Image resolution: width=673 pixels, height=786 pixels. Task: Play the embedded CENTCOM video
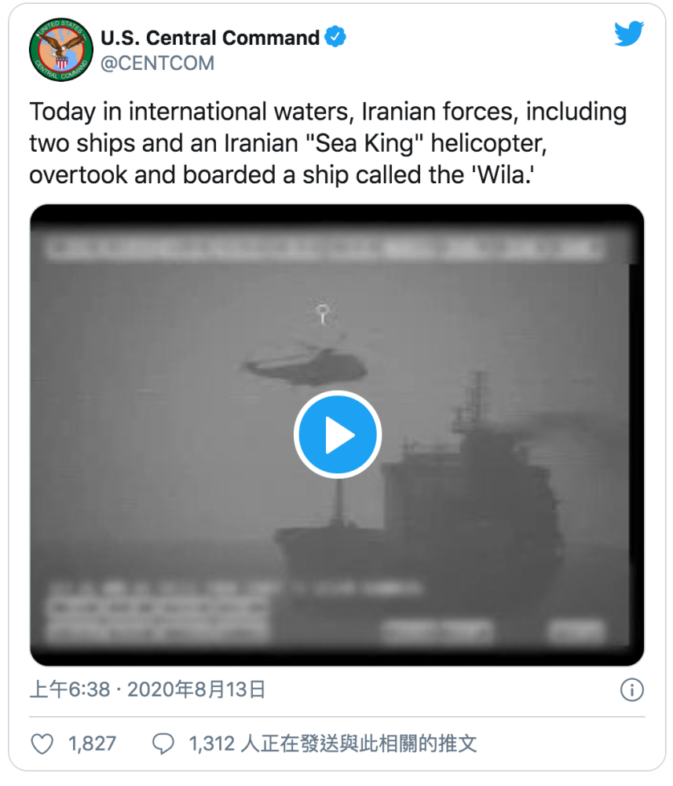pyautogui.click(x=338, y=434)
